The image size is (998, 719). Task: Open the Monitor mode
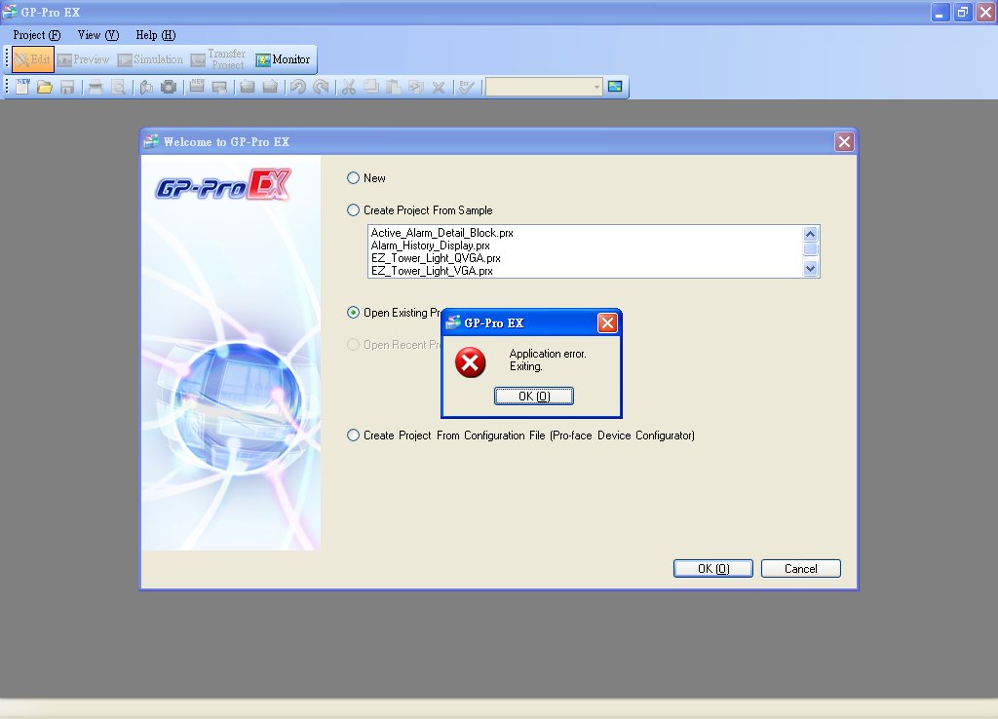pyautogui.click(x=283, y=59)
